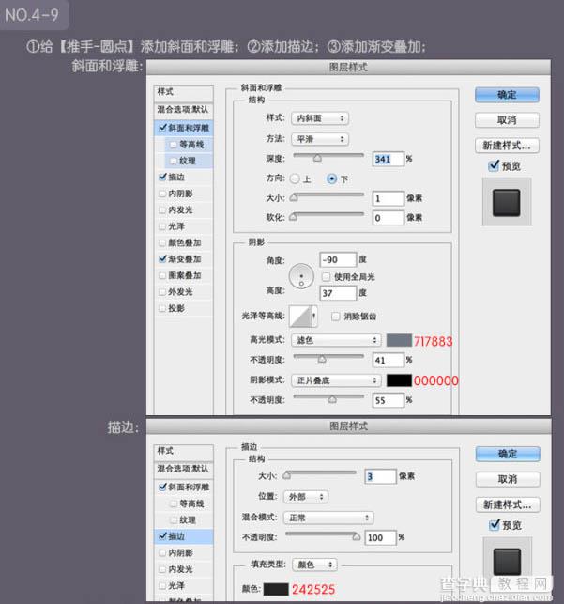Toggle 颜色叠加 checkbox in upper dialog
This screenshot has height=604, width=564.
pos(162,242)
